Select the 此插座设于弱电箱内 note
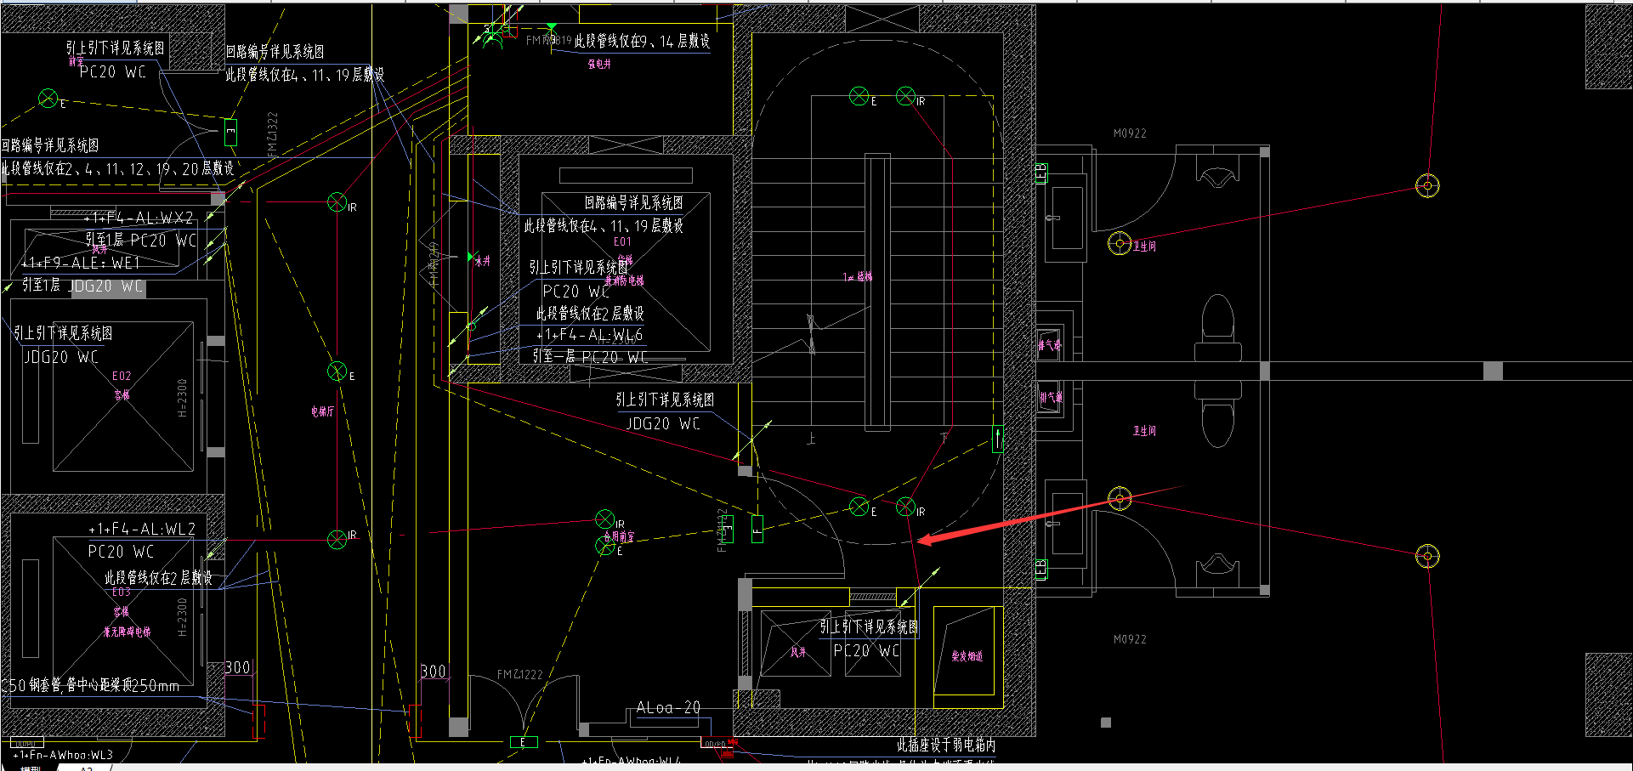This screenshot has height=771, width=1633. [946, 745]
